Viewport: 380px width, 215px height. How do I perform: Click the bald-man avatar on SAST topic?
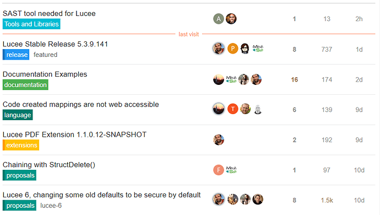click(231, 19)
